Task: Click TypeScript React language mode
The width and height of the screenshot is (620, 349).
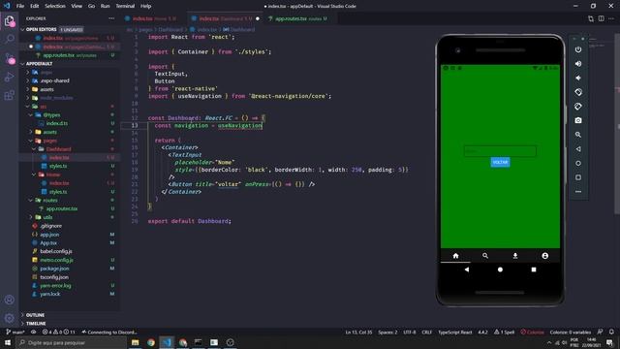Action: 454,332
